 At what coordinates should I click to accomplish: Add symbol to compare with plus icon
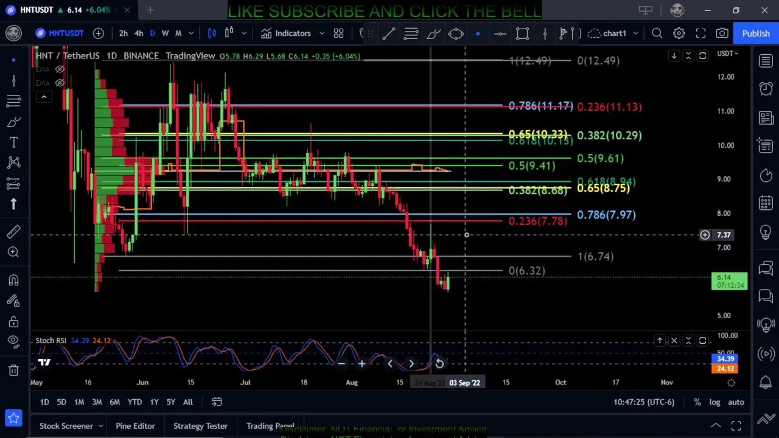[99, 33]
